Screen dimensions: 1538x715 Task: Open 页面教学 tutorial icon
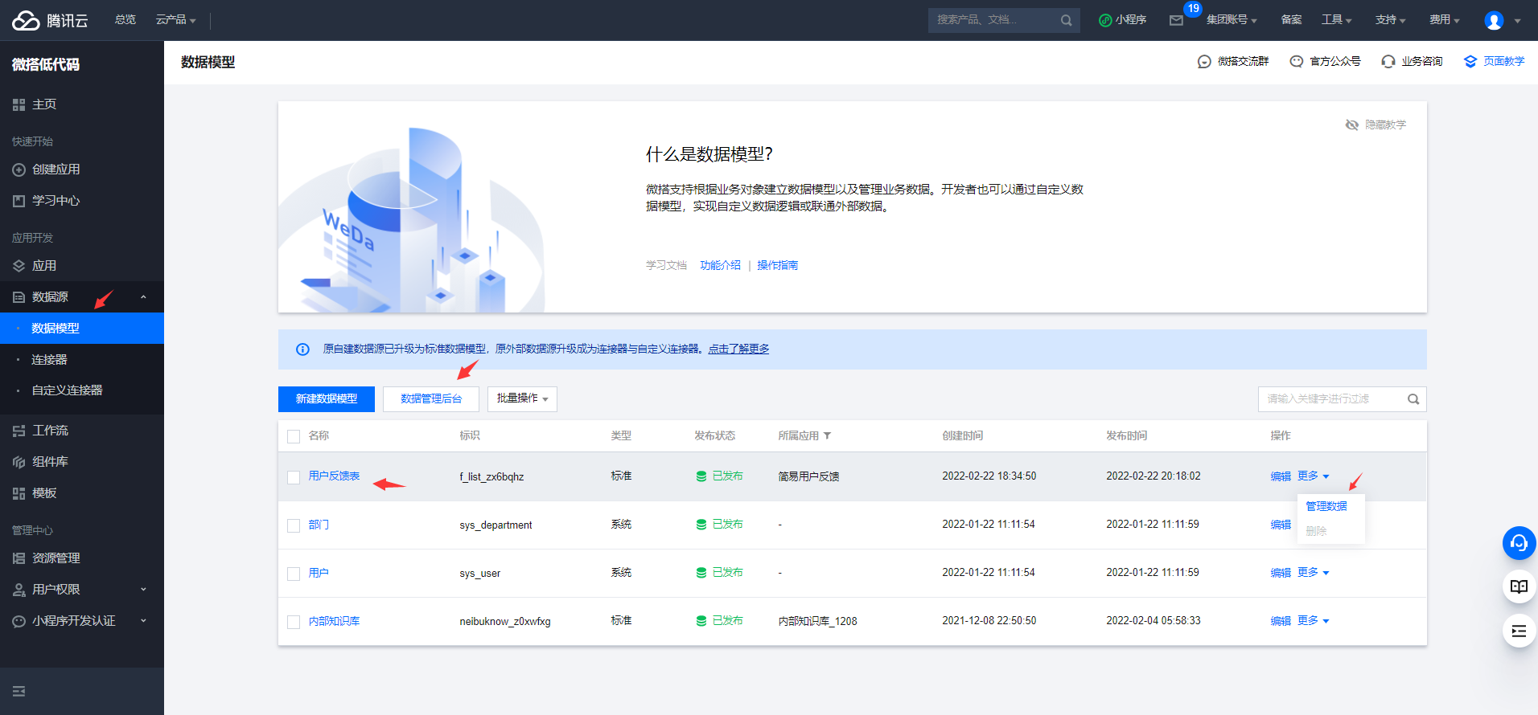click(1470, 62)
